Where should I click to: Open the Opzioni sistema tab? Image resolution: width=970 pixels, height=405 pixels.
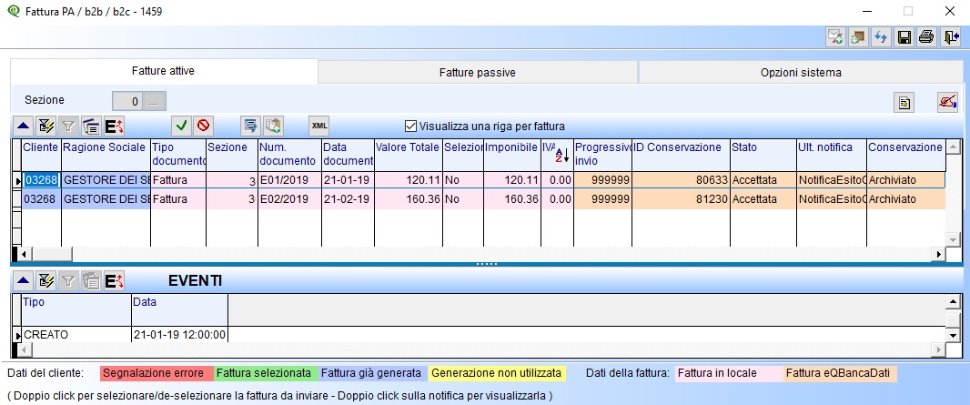801,72
